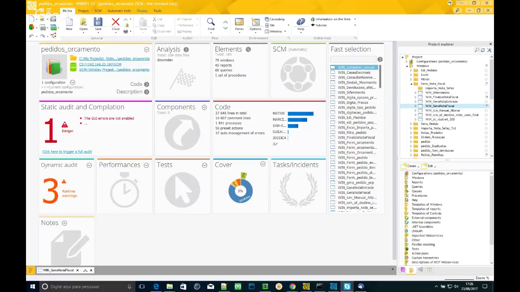Open the Options icon in ribbon

point(256,22)
